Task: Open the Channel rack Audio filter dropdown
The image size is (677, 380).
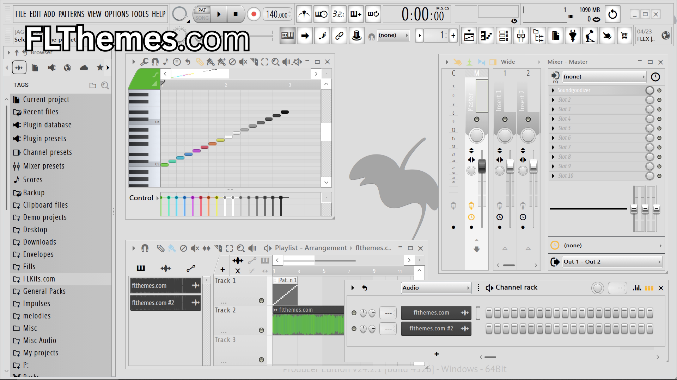Action: point(436,288)
